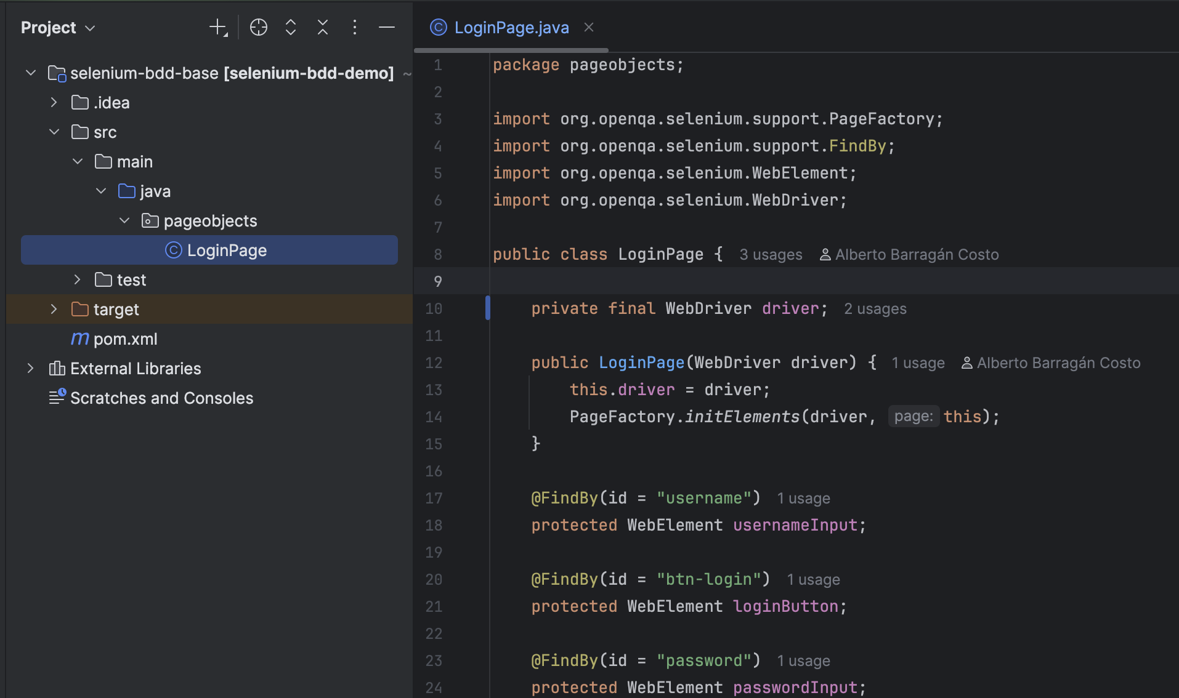Open the Project view dropdown

(x=58, y=28)
